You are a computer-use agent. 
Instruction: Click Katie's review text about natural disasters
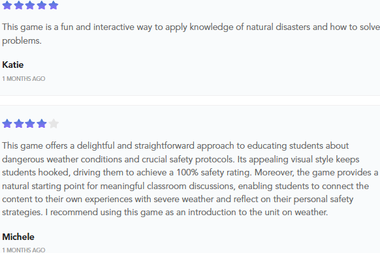pos(191,34)
